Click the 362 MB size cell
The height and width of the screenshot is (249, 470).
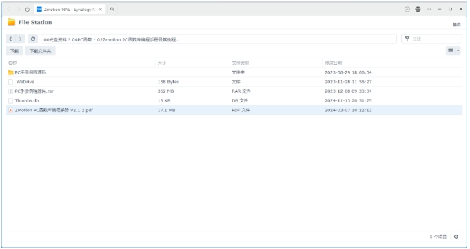click(165, 91)
